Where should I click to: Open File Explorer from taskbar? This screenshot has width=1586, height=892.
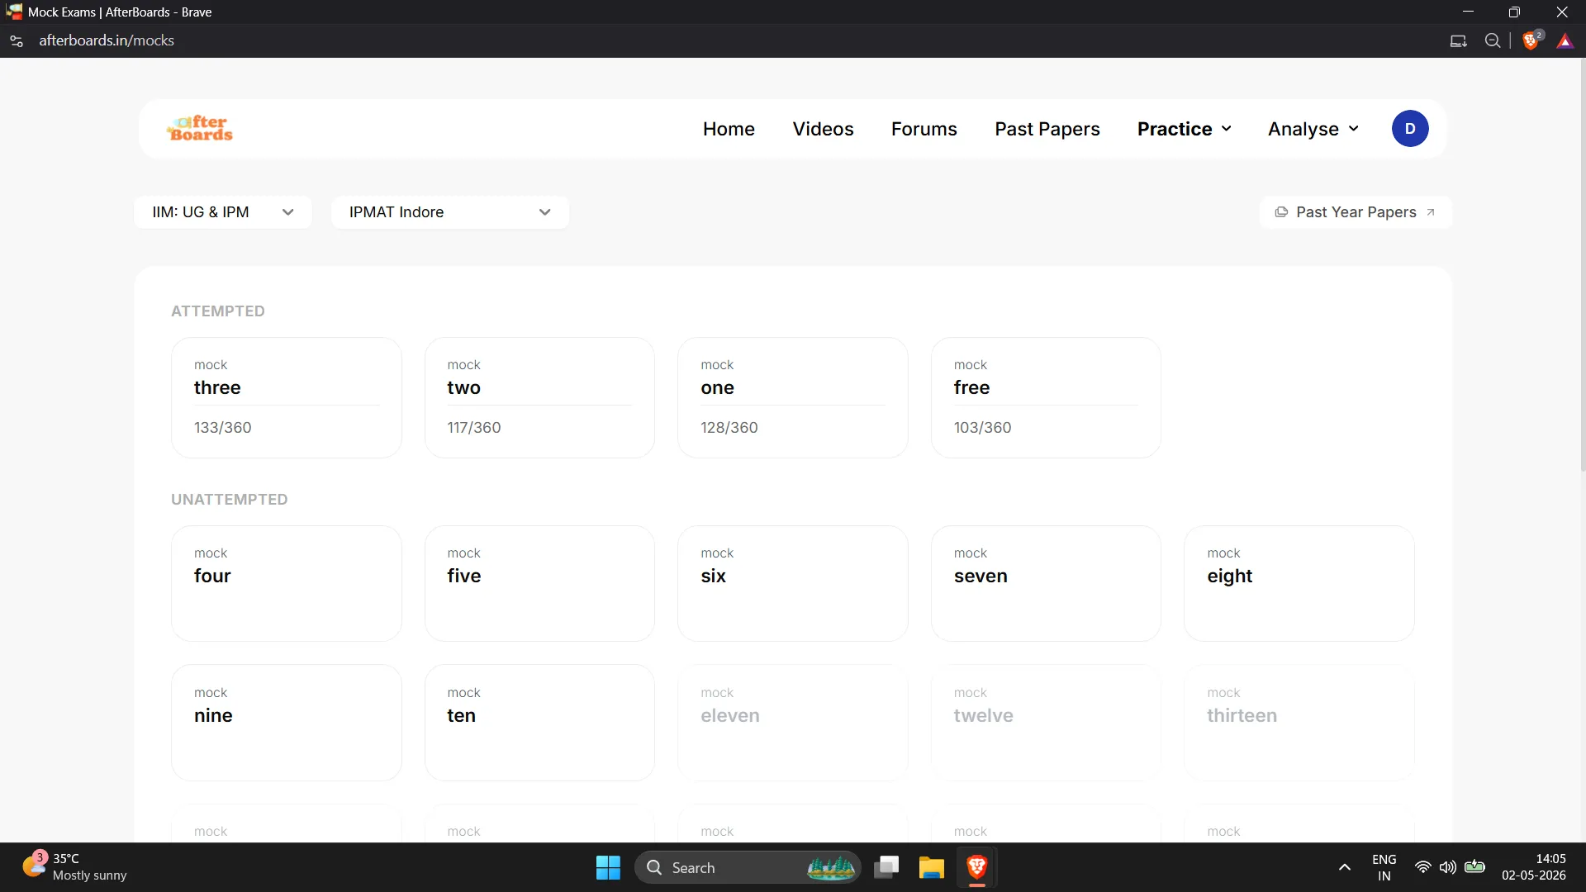[x=931, y=867]
